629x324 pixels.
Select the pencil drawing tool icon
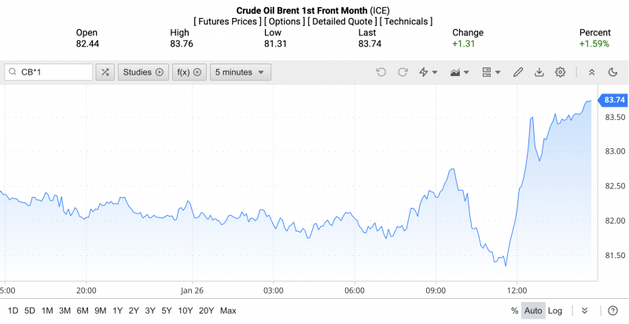pos(518,72)
